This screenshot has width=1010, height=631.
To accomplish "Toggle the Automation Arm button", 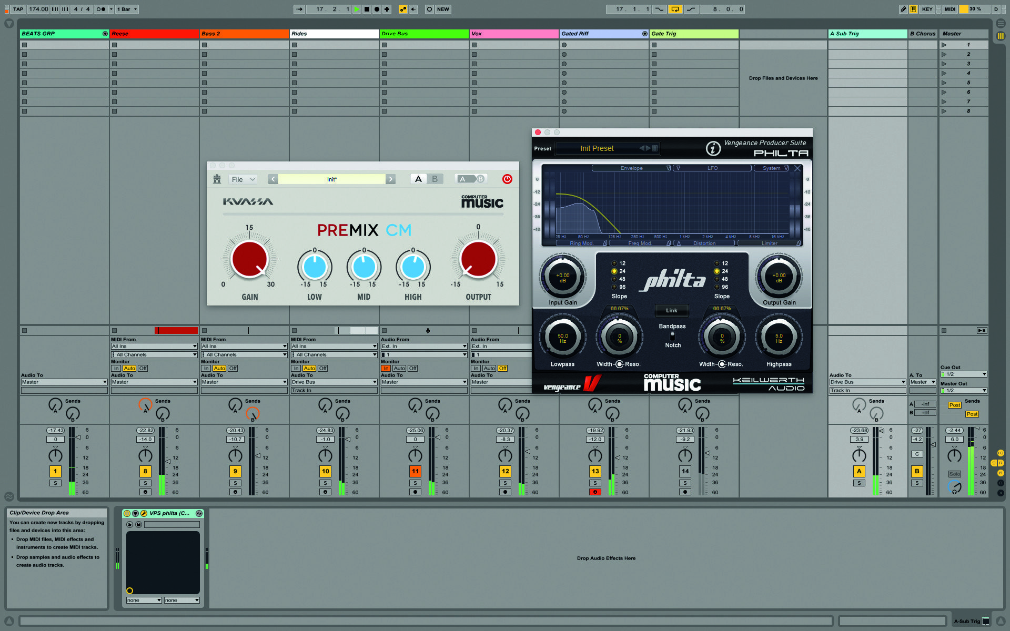I will pyautogui.click(x=403, y=9).
